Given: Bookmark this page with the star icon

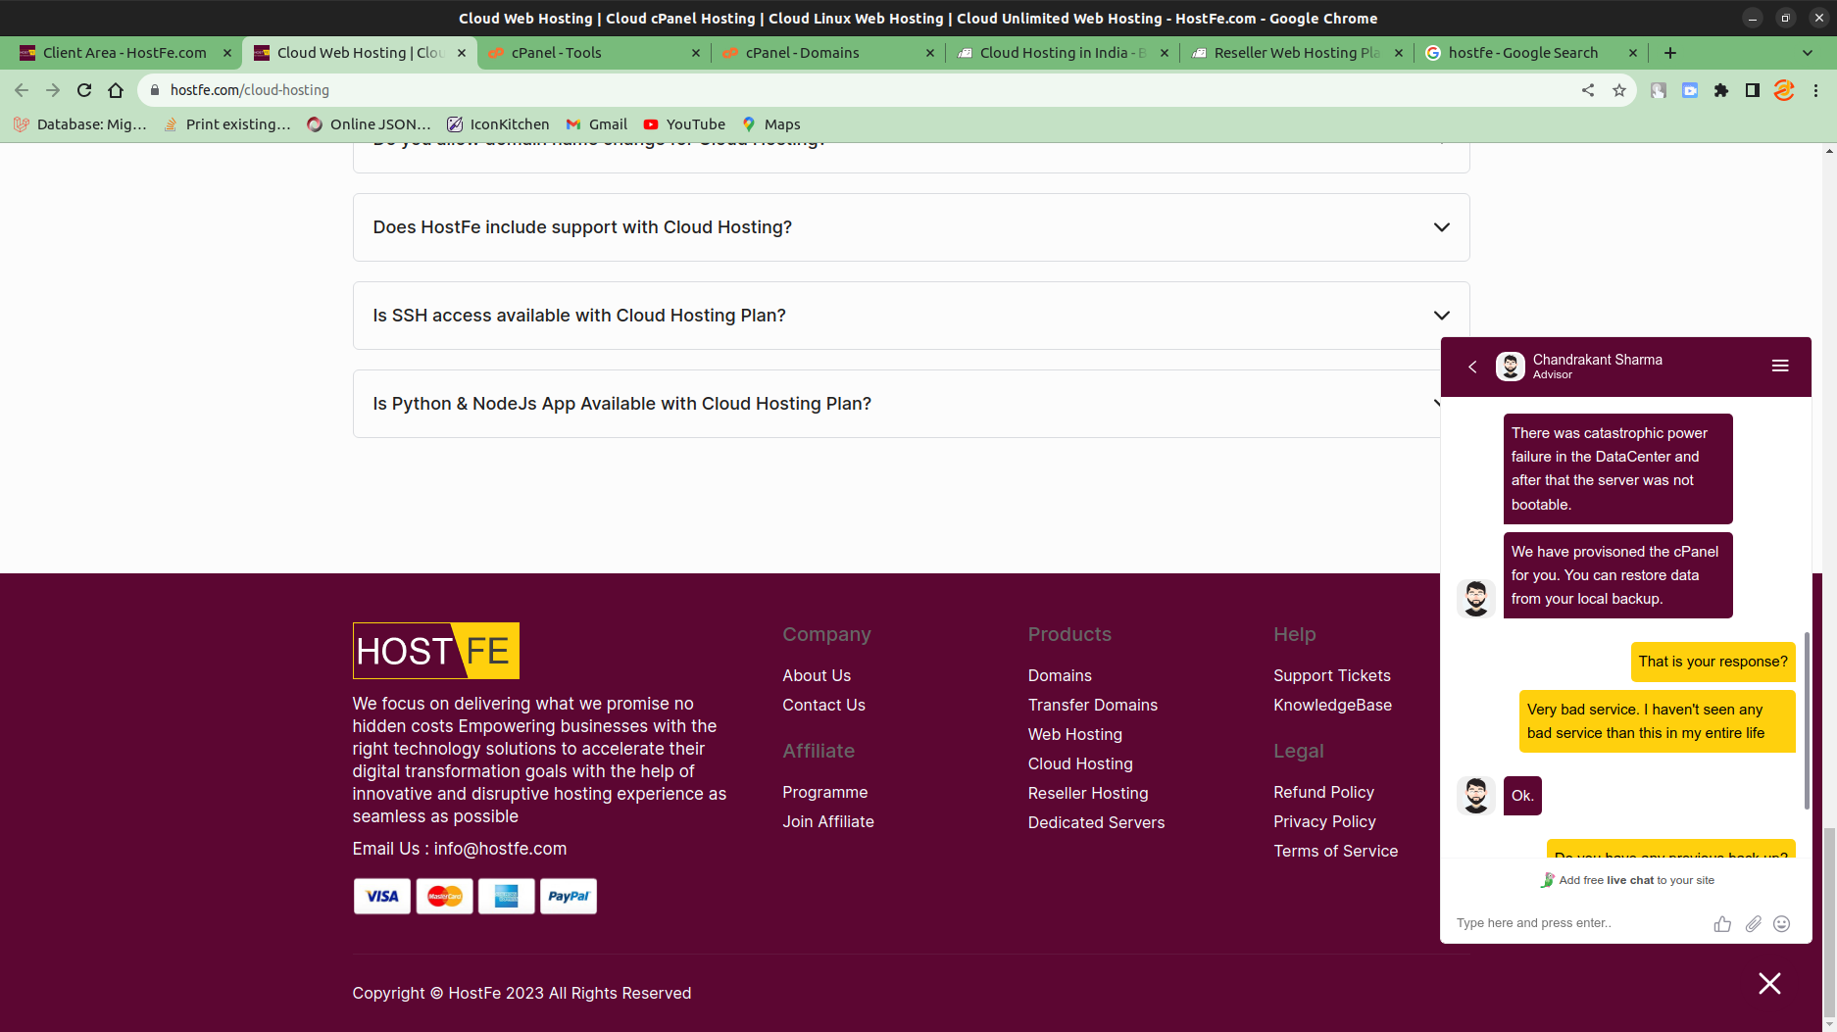Looking at the screenshot, I should point(1619,90).
